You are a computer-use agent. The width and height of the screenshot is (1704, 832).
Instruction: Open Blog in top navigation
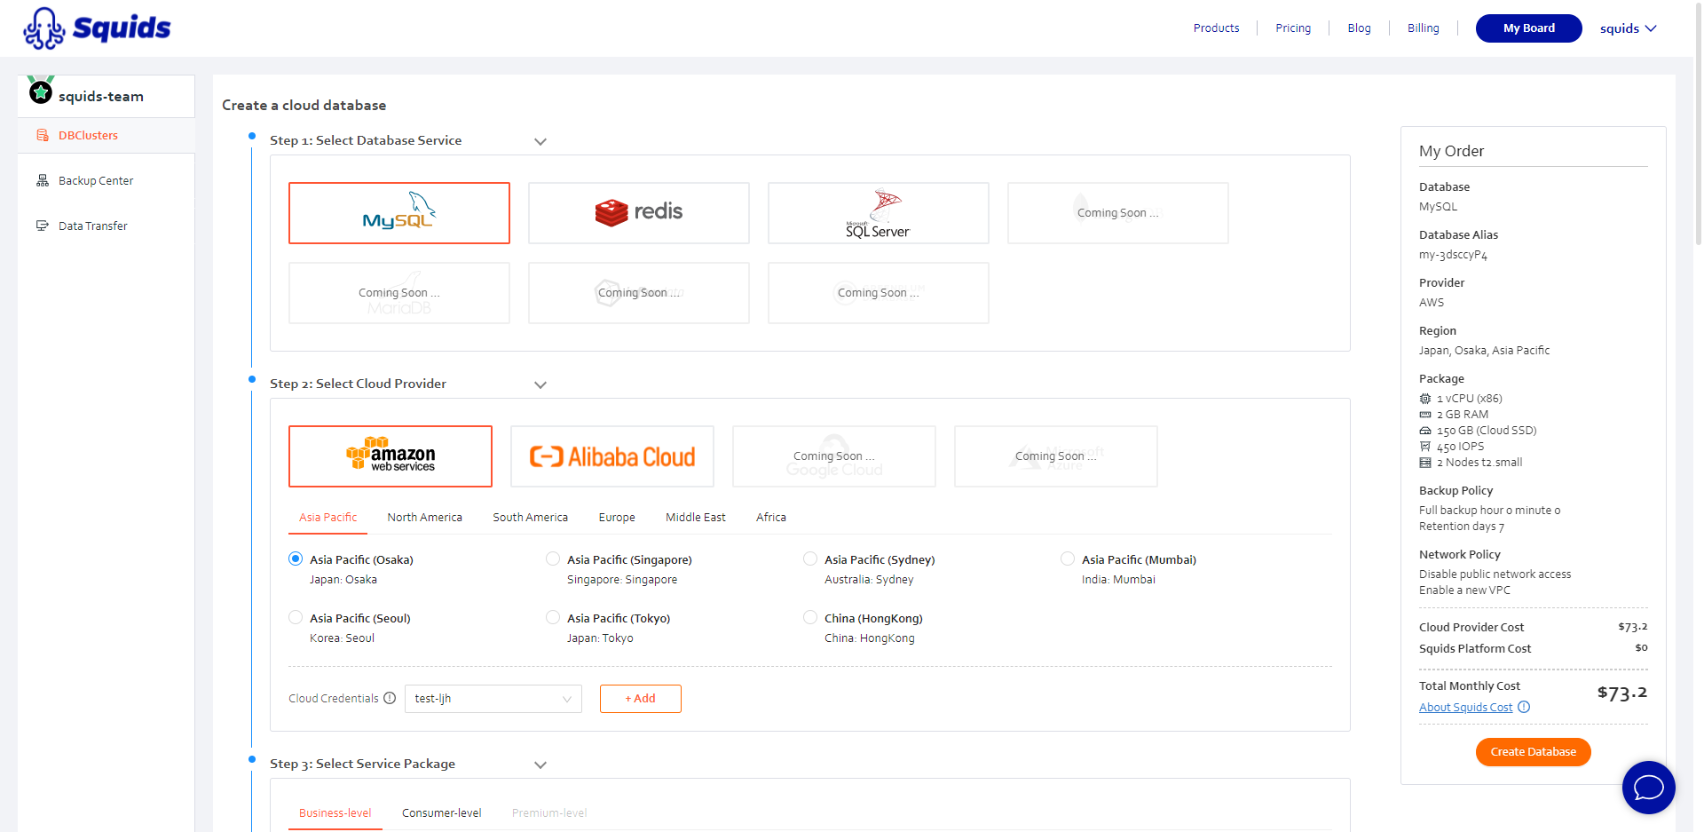1360,28
